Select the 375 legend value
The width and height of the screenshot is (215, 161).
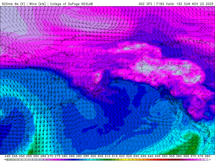200,156
